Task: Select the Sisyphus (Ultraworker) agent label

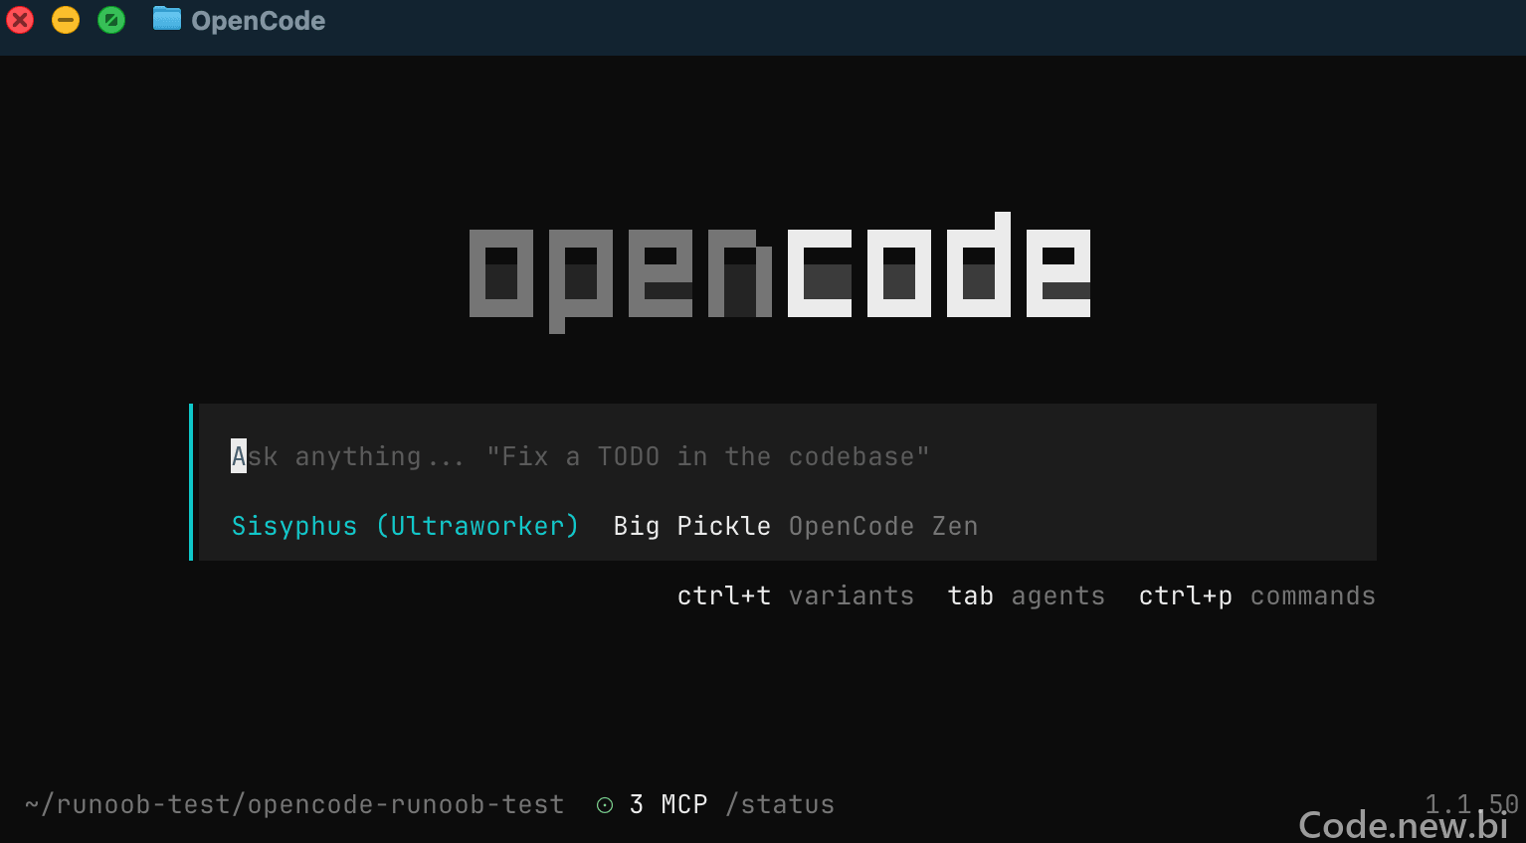Action: 405,526
